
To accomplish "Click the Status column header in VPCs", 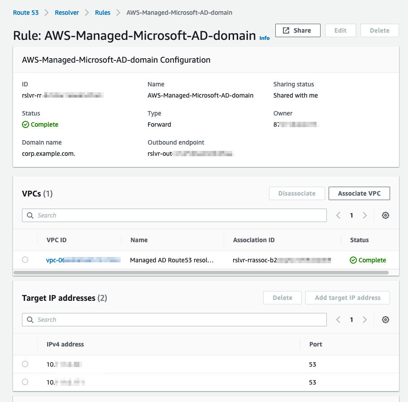I will [x=359, y=240].
